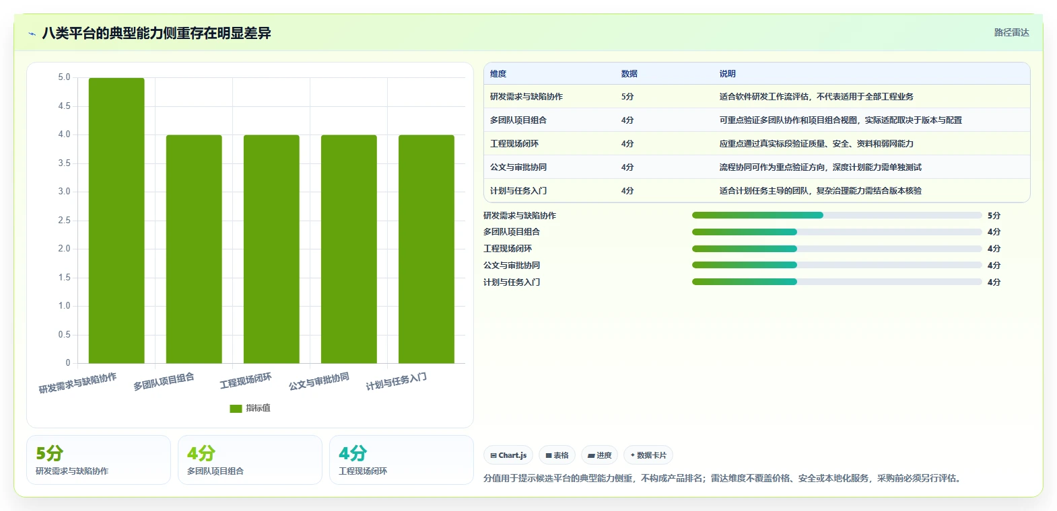Screen dimensions: 1057x511
Task: Click the footnote starting 分值用于提示候选平台
Action: [723, 479]
